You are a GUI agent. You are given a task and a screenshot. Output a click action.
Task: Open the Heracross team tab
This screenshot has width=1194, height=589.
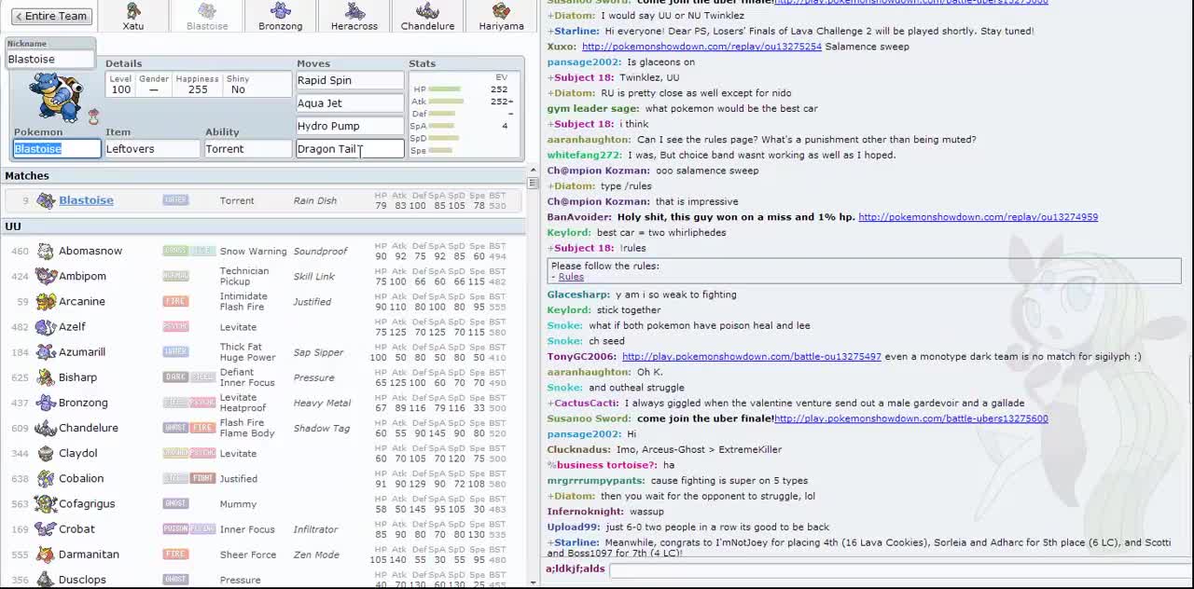coord(354,16)
